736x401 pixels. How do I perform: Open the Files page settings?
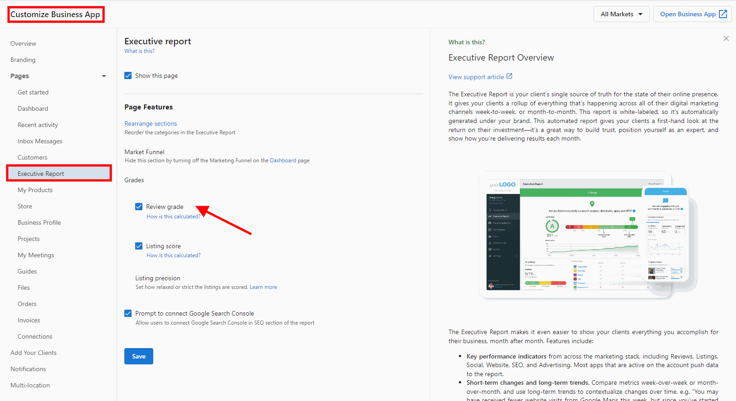pyautogui.click(x=24, y=288)
